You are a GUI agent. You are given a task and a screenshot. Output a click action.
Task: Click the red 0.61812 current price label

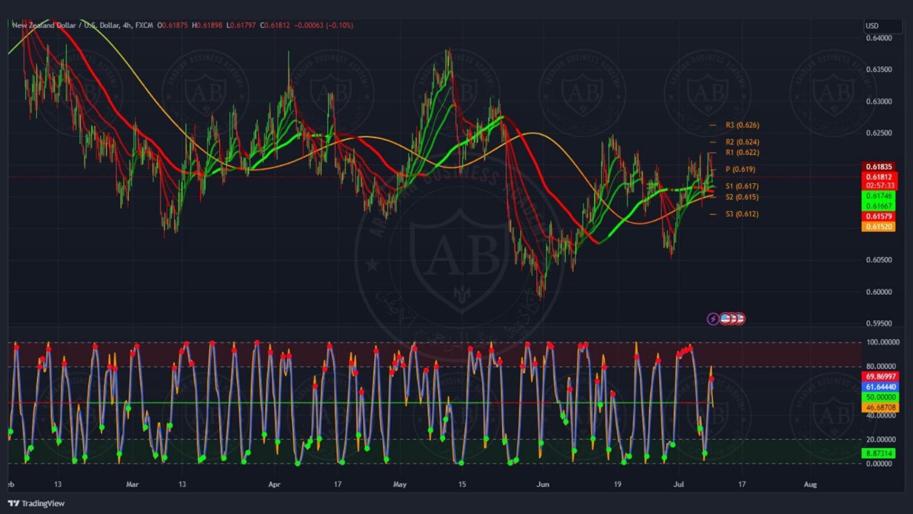880,177
